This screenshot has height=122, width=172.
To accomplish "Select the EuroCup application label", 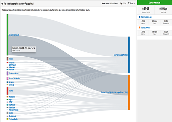I will pos(11,85).
